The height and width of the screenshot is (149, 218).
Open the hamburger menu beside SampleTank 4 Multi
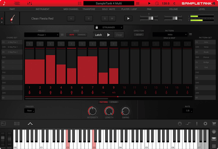pyautogui.click(x=138, y=3)
